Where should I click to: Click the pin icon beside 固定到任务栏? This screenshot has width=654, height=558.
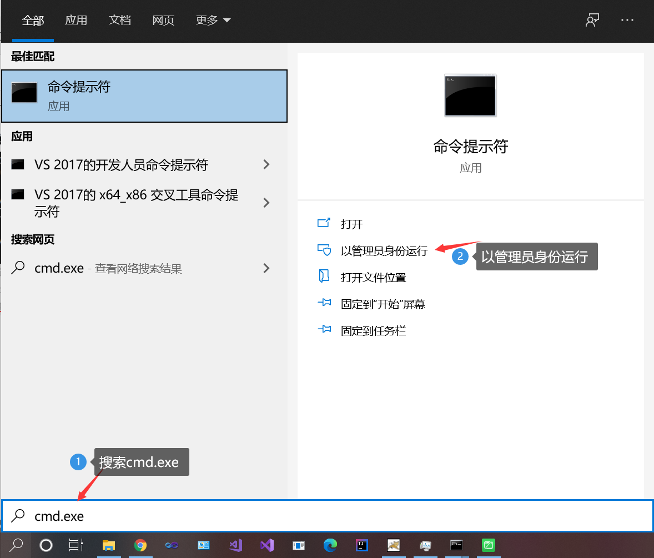coord(324,330)
